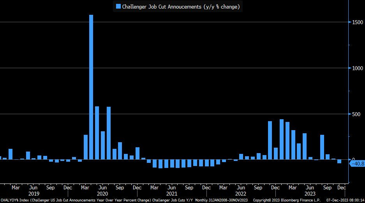Click the 1500 y-axis label

[355, 22]
